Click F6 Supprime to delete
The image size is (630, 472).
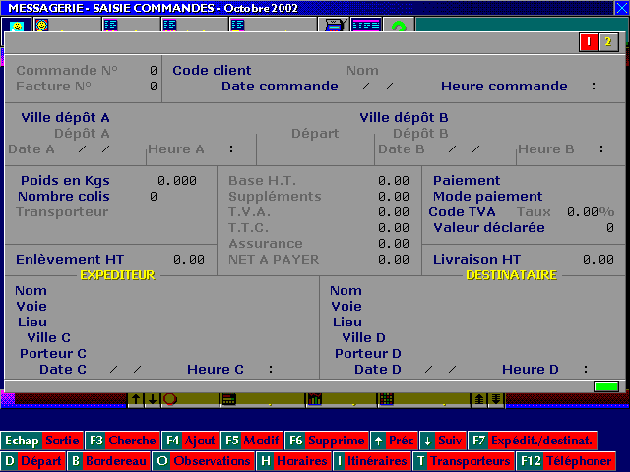click(327, 441)
